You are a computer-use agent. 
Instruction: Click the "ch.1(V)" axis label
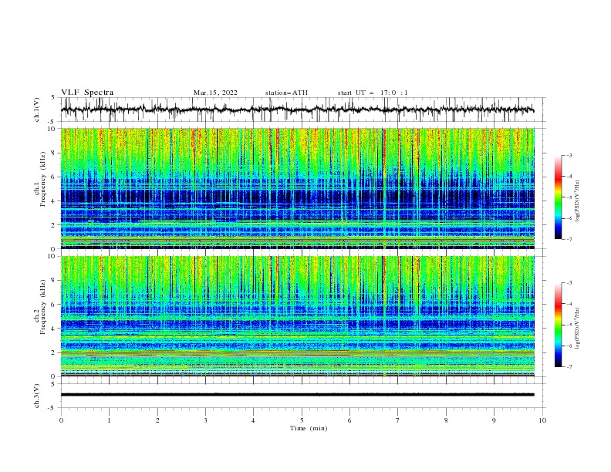coord(37,110)
